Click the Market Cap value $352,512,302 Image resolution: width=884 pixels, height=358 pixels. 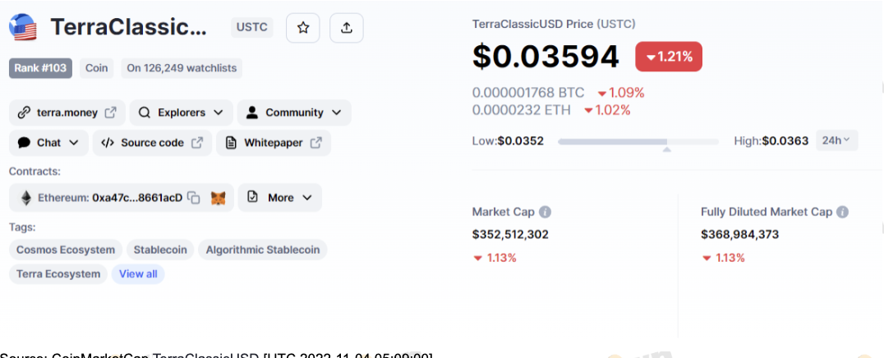pos(510,234)
